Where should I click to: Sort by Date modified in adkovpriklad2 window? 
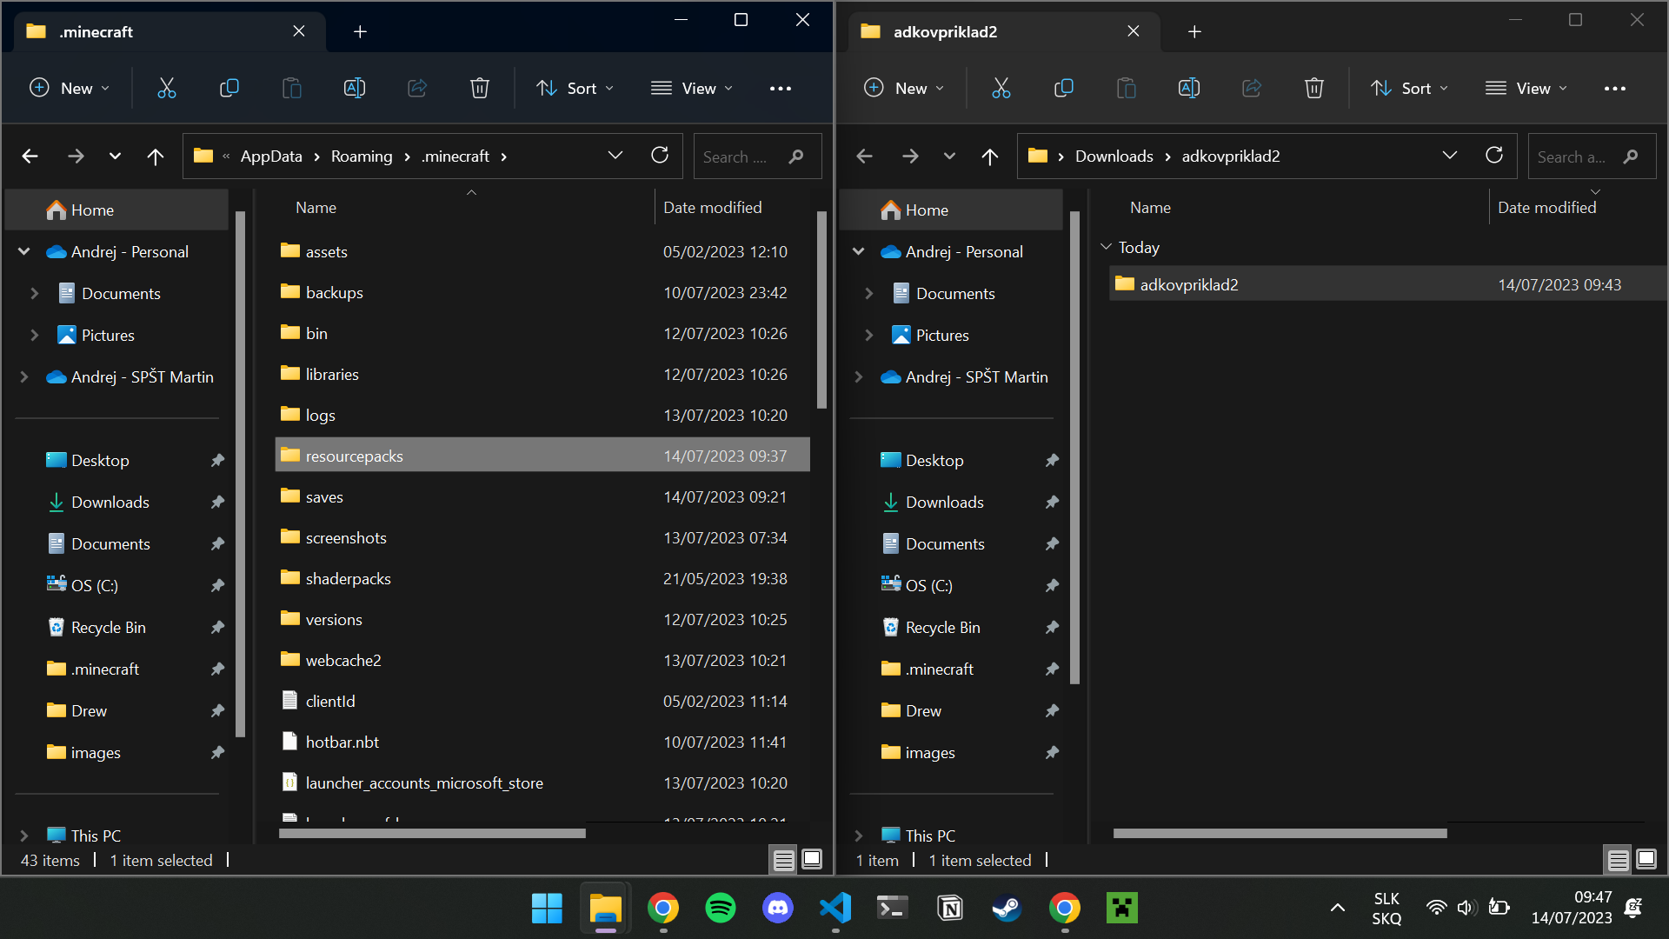(x=1546, y=207)
